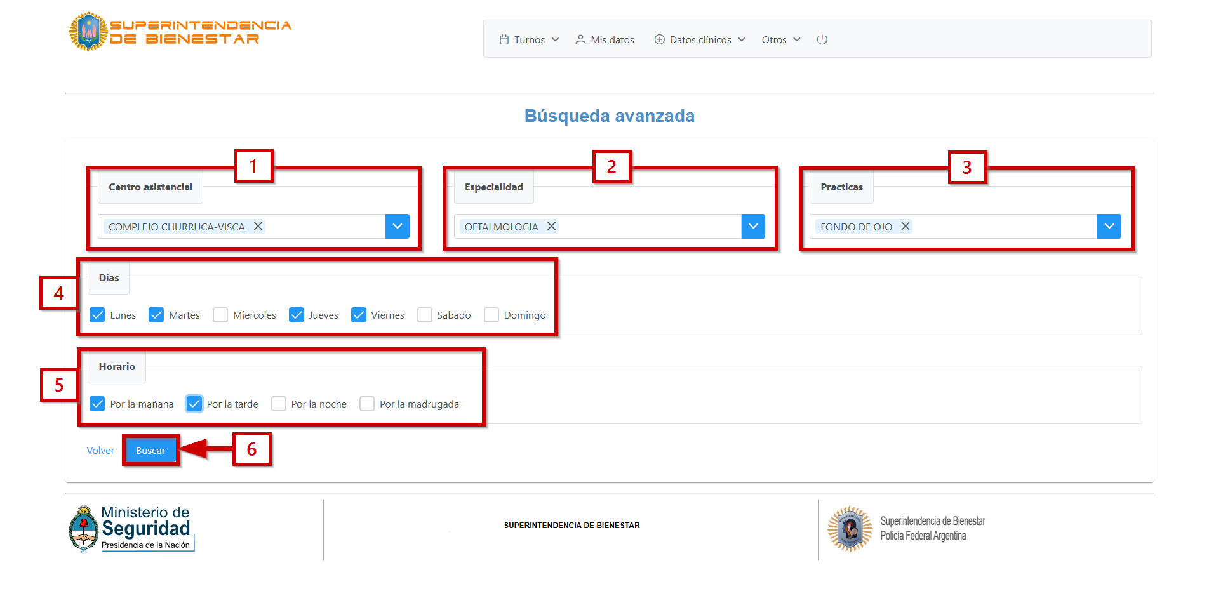This screenshot has width=1216, height=610.
Task: Click the Policía Federal Argentina emblem
Action: (850, 529)
